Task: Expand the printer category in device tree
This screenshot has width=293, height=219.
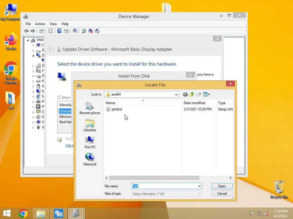Action: (x=33, y=102)
